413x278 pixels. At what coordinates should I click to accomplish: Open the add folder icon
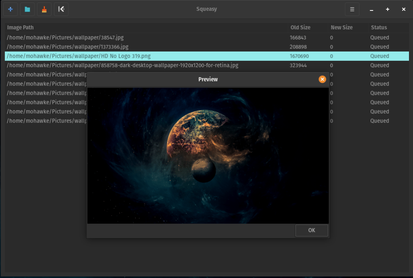point(27,9)
